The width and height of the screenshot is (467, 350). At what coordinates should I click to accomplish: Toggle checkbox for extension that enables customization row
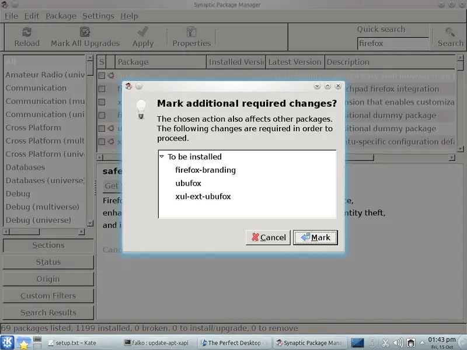coord(102,102)
